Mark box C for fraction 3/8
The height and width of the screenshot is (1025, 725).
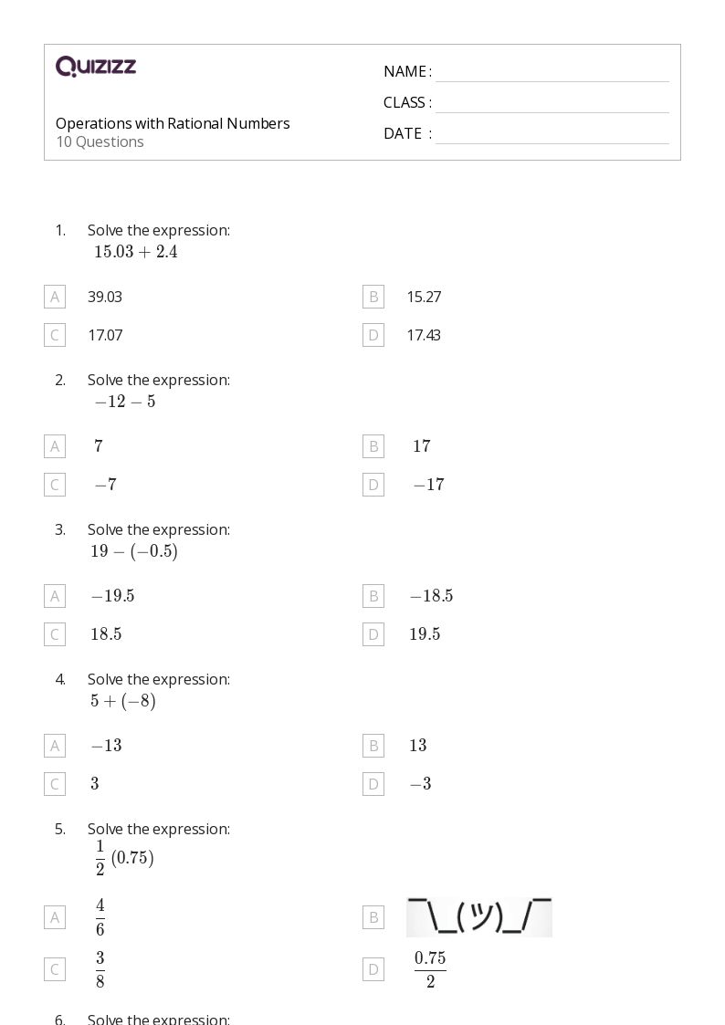click(55, 969)
